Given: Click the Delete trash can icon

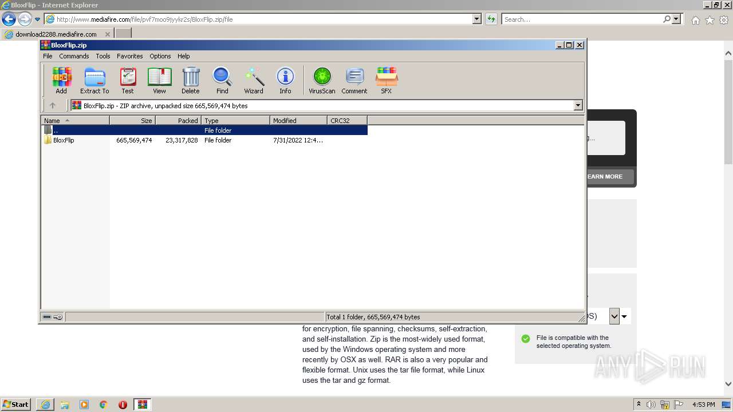Looking at the screenshot, I should (x=191, y=80).
